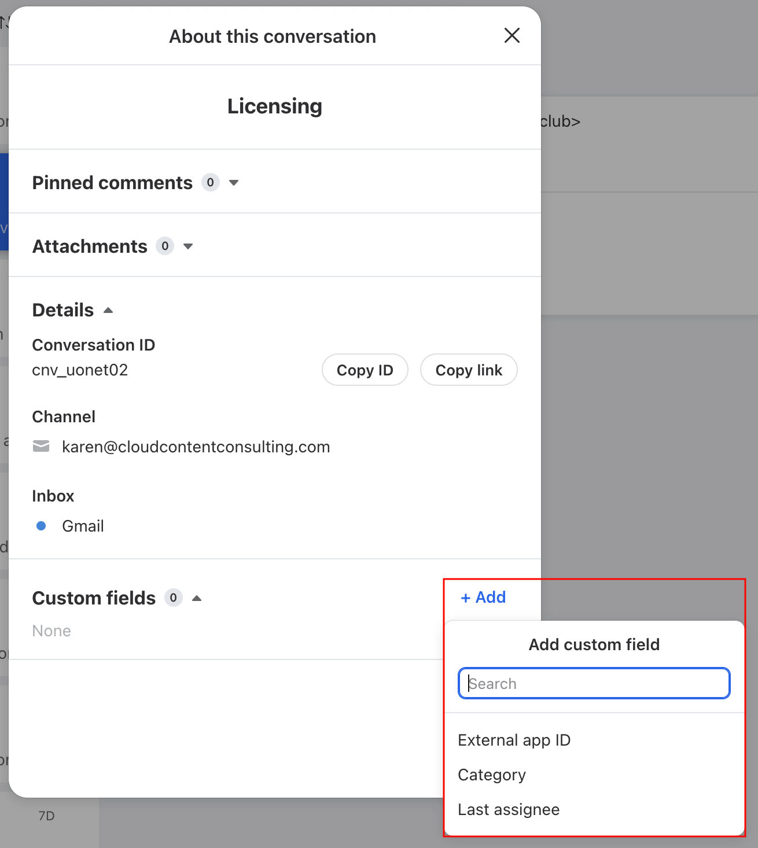Click the Custom fields count badge
The image size is (758, 848).
click(x=173, y=598)
